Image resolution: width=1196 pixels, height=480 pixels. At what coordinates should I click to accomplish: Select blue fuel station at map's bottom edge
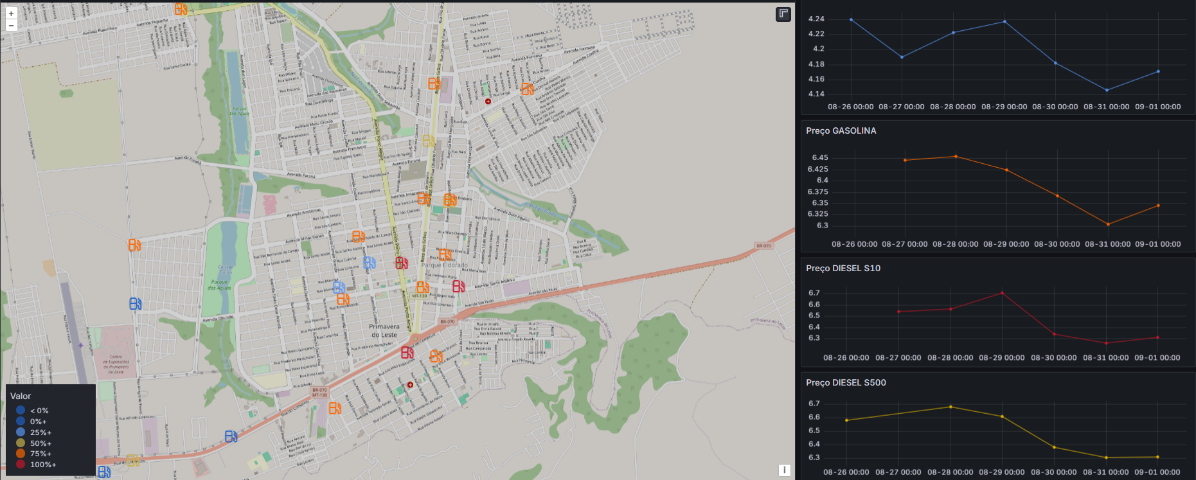pos(104,472)
